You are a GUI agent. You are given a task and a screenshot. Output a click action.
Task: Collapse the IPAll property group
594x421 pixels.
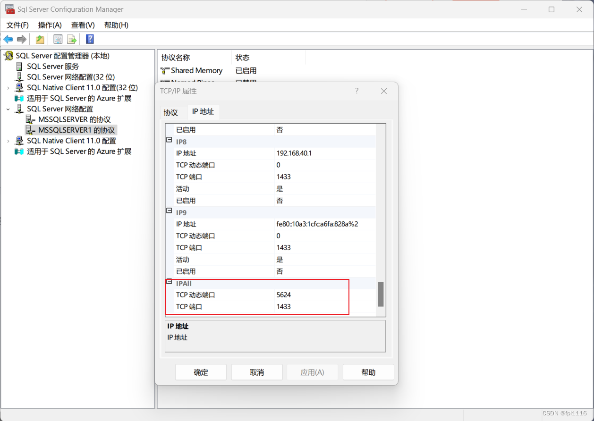pos(169,282)
